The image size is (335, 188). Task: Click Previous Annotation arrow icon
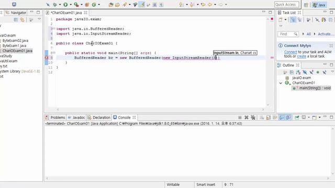[192, 5]
